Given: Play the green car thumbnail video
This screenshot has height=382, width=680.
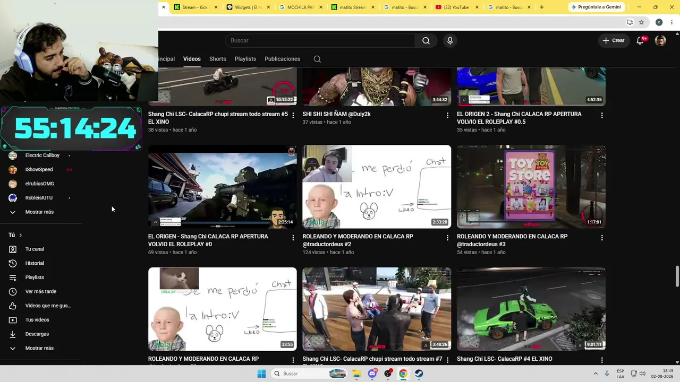Looking at the screenshot, I should (531, 309).
